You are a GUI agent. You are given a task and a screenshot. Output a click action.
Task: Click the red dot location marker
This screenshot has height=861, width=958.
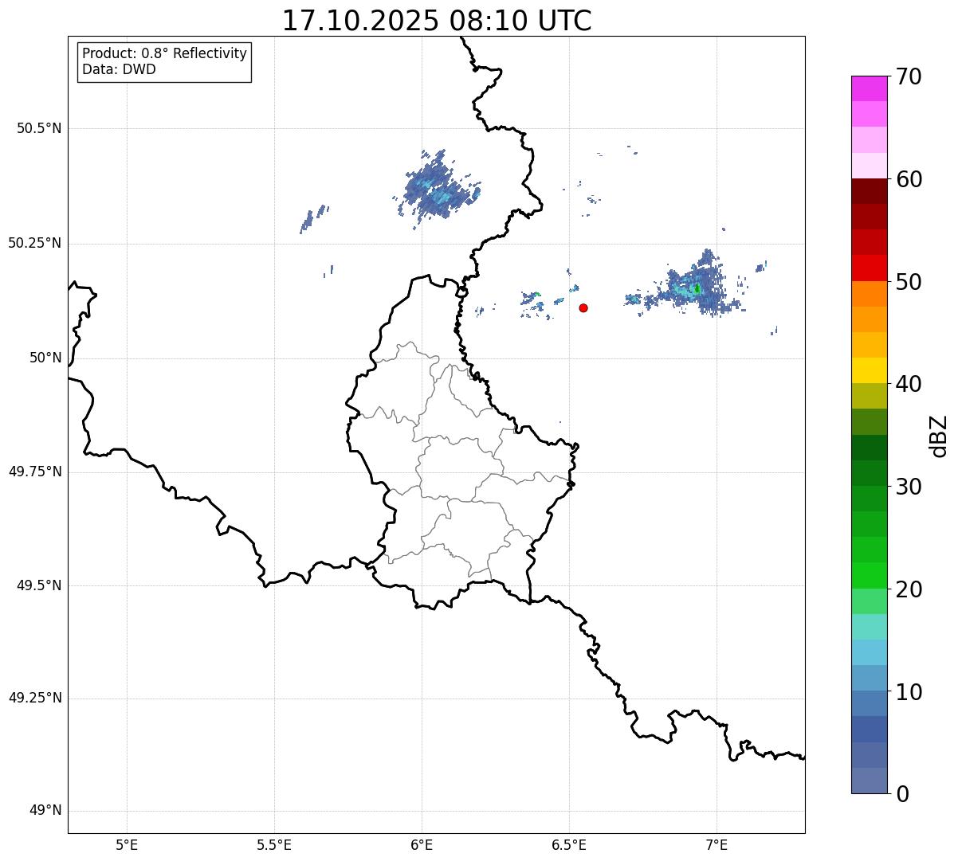click(x=583, y=307)
